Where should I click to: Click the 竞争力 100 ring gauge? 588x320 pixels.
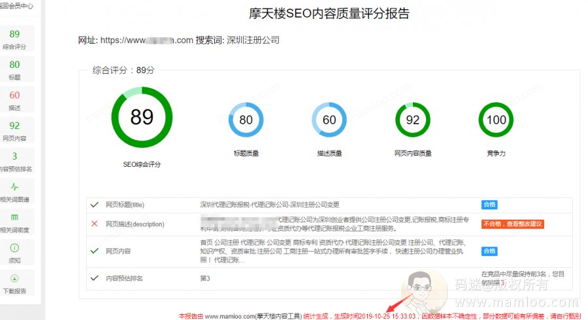(x=496, y=120)
